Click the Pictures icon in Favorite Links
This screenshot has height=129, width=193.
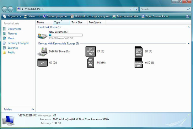pos(4,34)
